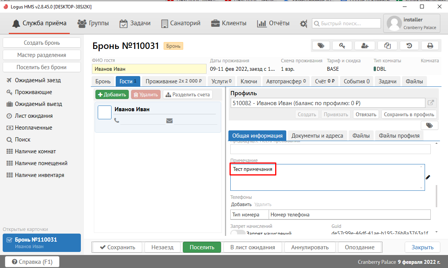Viewport: 448px width, 268px height.
Task: Check the box next to Иванов Иван
Action: tap(105, 112)
